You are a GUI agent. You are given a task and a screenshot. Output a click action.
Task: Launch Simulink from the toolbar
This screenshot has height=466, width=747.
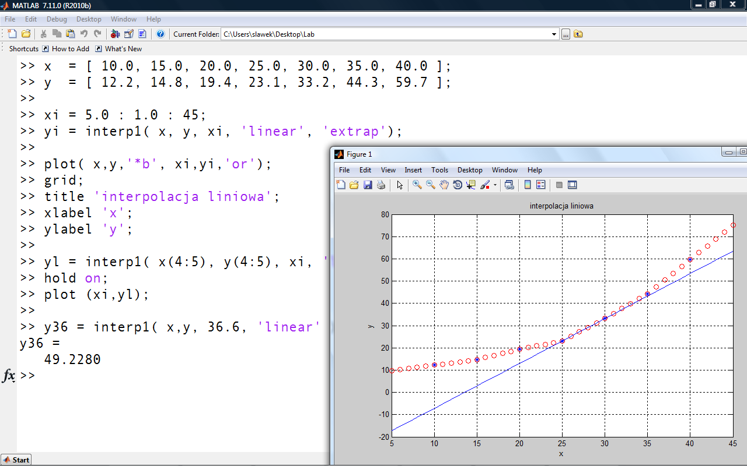115,34
